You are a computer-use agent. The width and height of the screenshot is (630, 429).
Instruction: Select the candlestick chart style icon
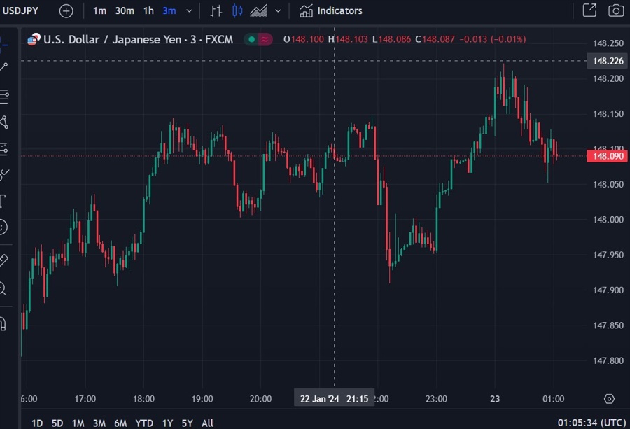[x=237, y=10]
